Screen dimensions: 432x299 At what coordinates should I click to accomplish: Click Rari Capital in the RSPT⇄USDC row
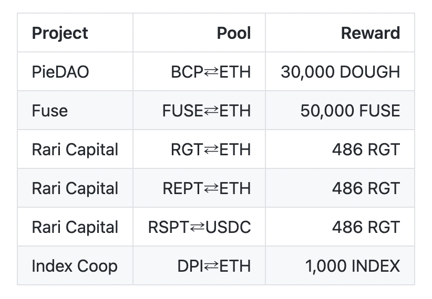(x=75, y=227)
